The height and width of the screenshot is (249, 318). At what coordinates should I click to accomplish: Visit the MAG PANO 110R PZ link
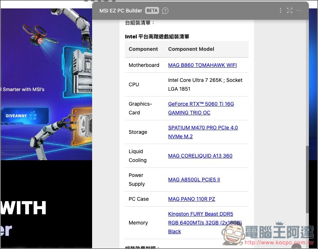point(192,199)
